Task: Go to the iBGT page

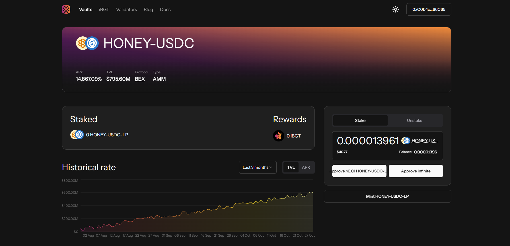Action: point(104,9)
